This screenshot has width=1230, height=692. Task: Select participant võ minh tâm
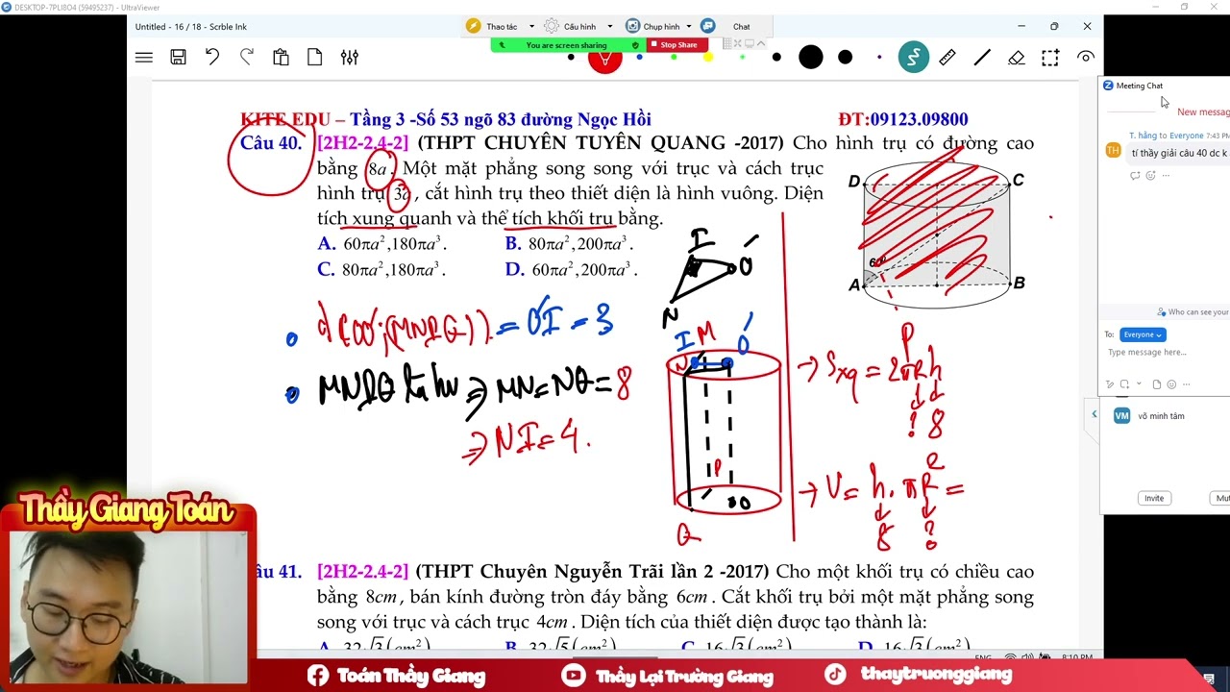pyautogui.click(x=1162, y=416)
